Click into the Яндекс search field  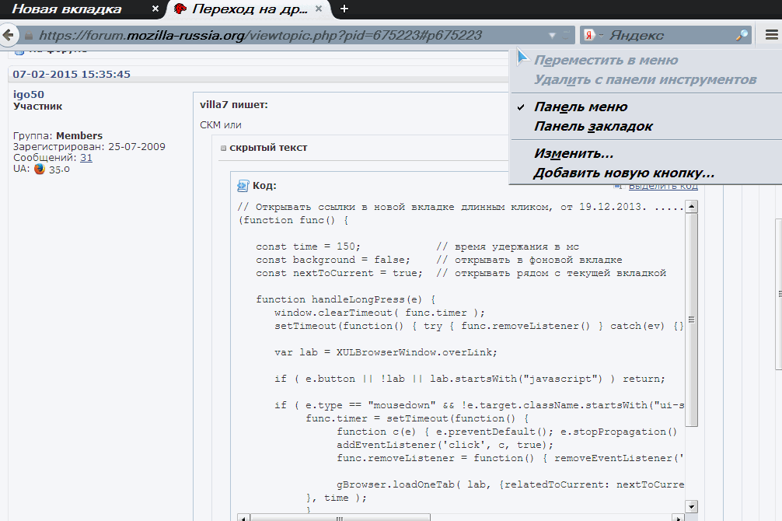[669, 35]
